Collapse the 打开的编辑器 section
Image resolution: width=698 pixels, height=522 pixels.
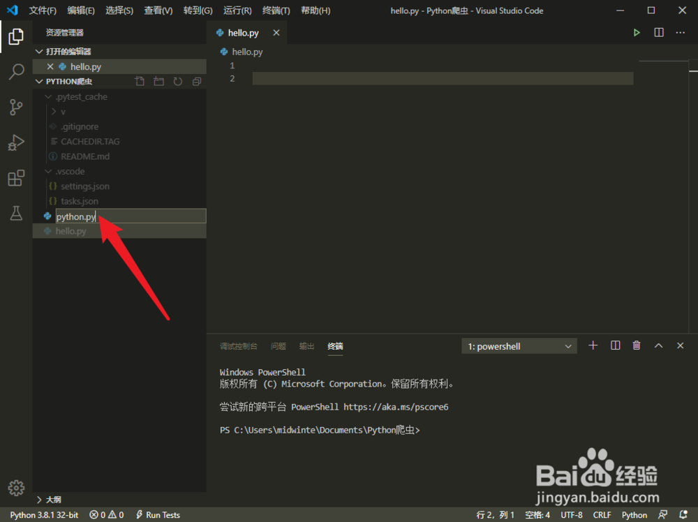[39, 52]
